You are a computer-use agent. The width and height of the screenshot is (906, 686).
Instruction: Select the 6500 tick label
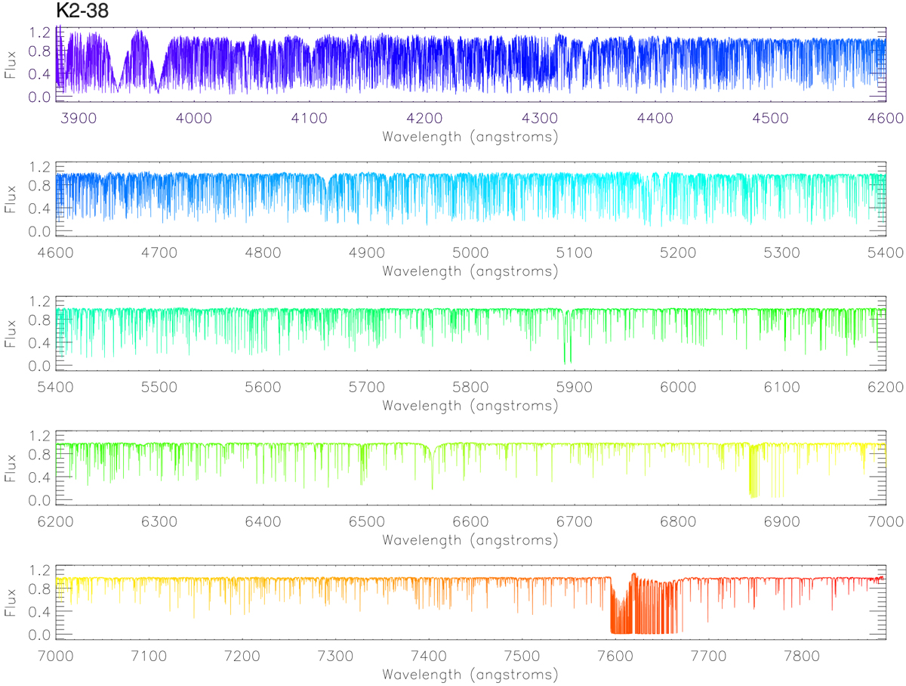click(x=366, y=521)
